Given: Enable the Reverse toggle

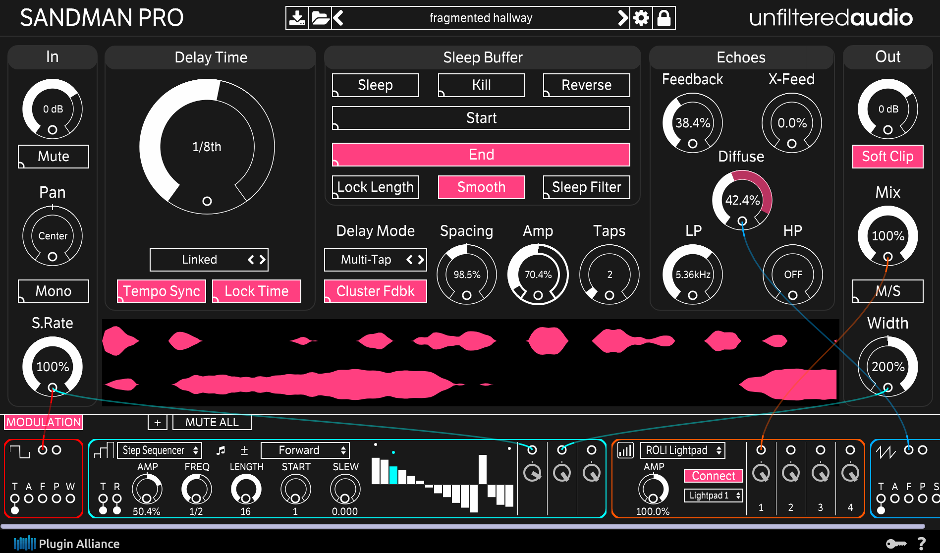Looking at the screenshot, I should click(x=587, y=85).
